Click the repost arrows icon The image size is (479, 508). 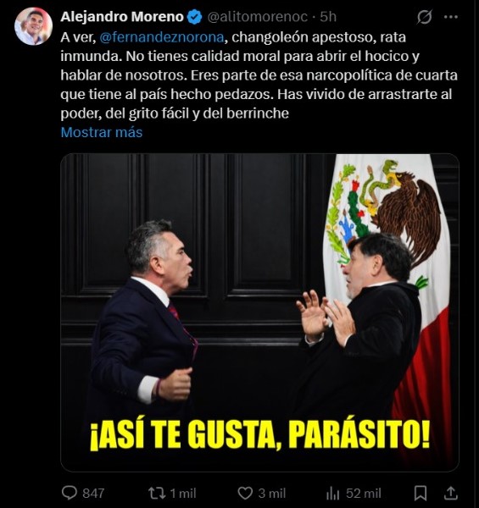[x=157, y=494]
